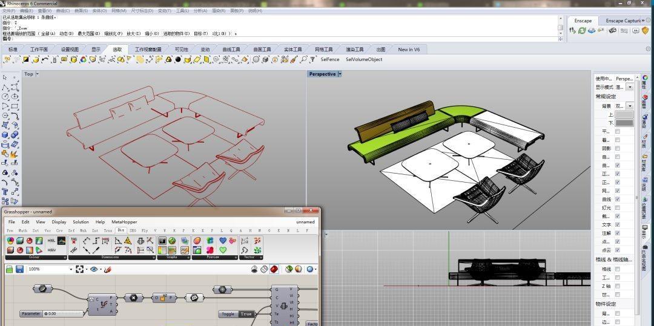Open the Display menu in Grasshopper
The height and width of the screenshot is (326, 654).
pyautogui.click(x=59, y=222)
